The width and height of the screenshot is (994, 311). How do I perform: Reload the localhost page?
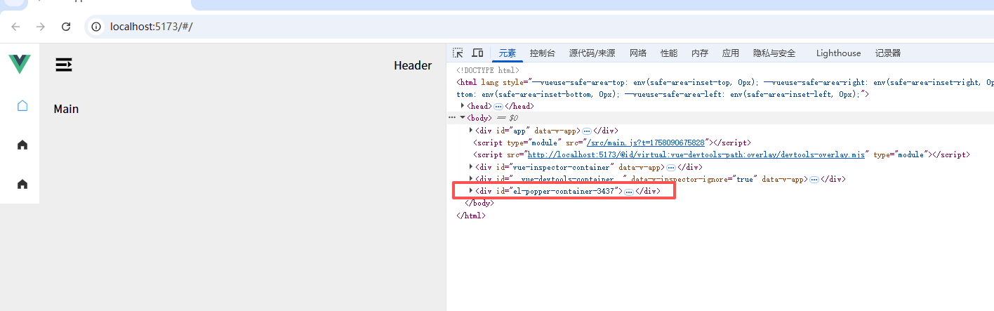point(66,27)
